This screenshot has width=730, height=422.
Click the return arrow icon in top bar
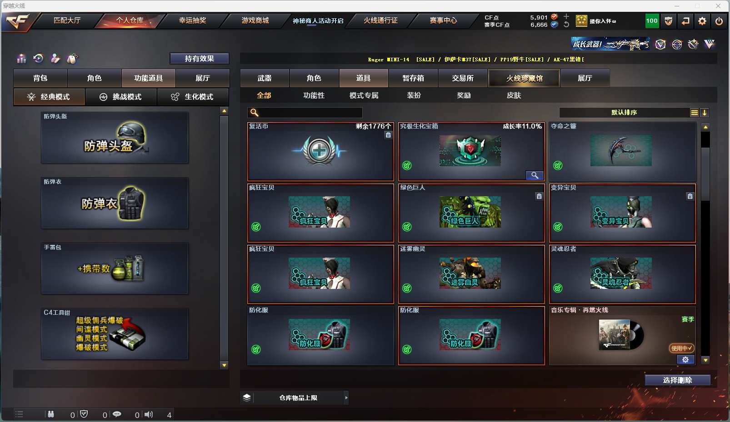(685, 21)
